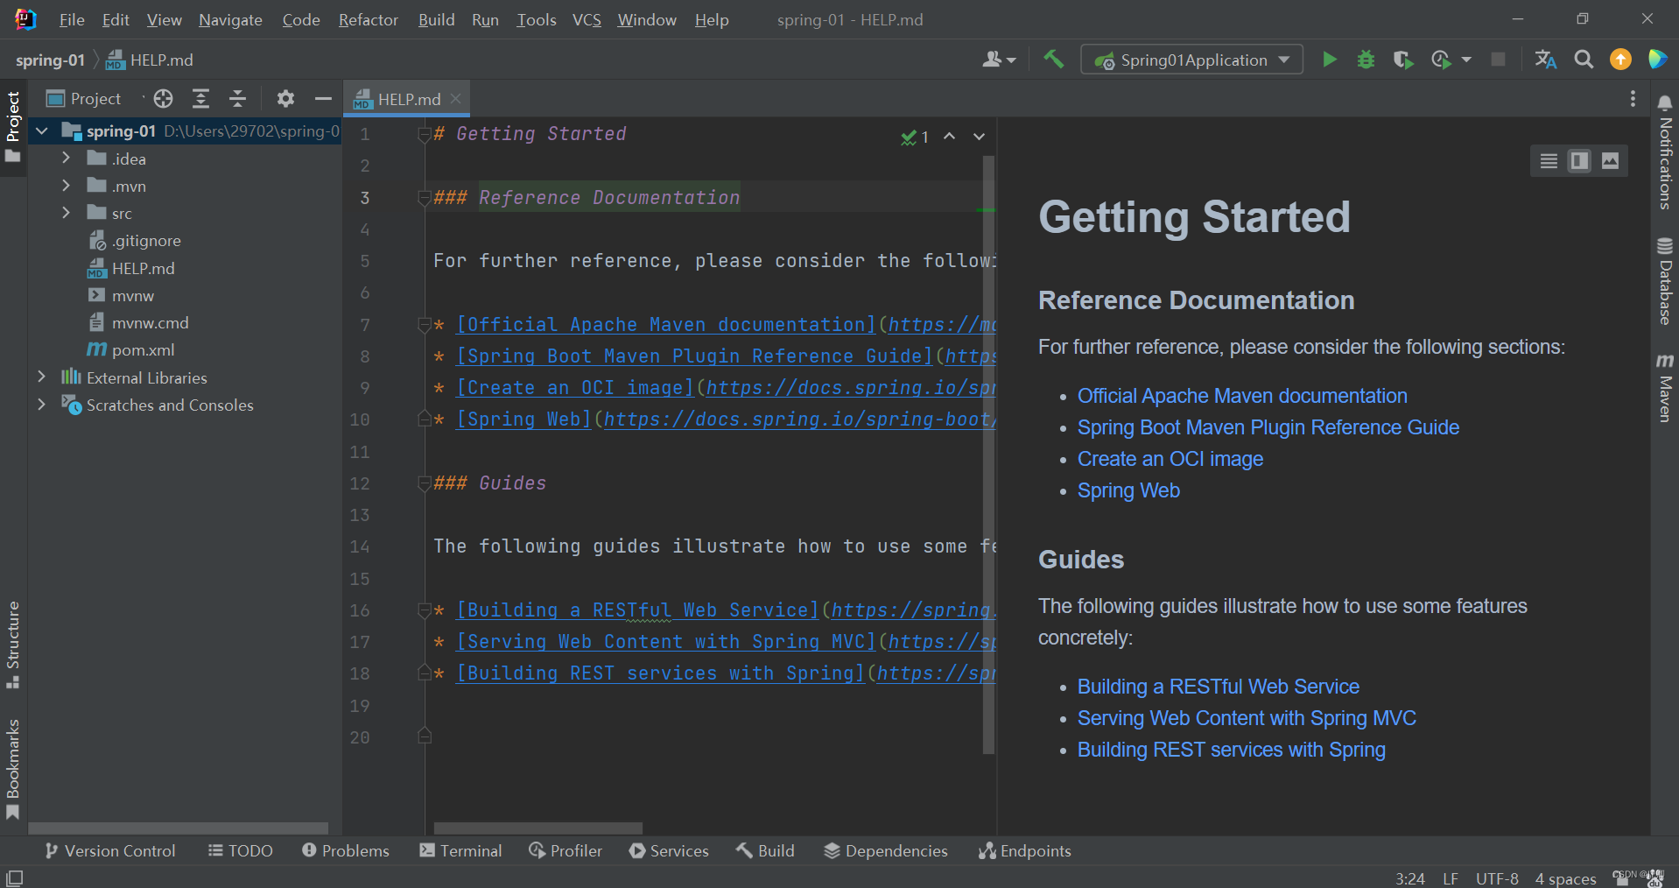The height and width of the screenshot is (888, 1679).
Task: Open Official Apache Maven documentation preview link
Action: coord(1242,396)
